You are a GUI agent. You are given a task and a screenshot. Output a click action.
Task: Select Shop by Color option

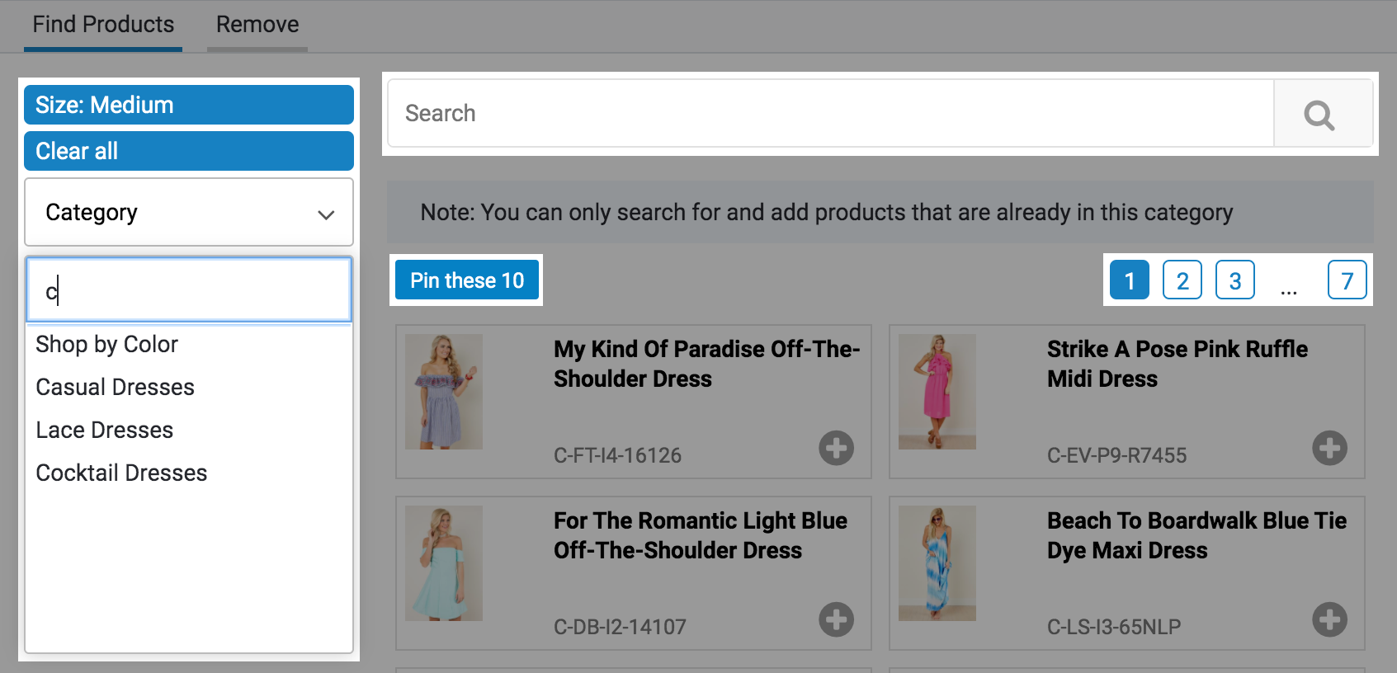(107, 345)
